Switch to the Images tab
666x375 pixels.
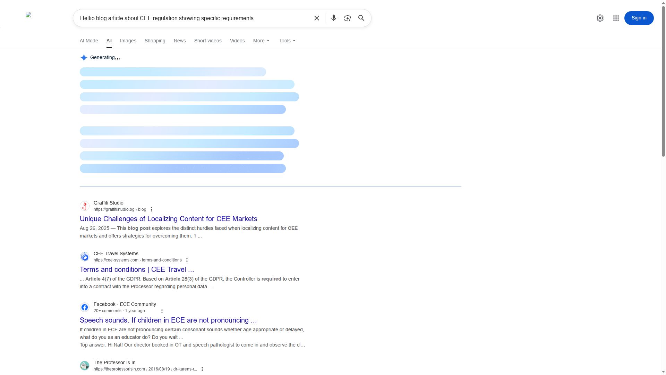pyautogui.click(x=128, y=41)
